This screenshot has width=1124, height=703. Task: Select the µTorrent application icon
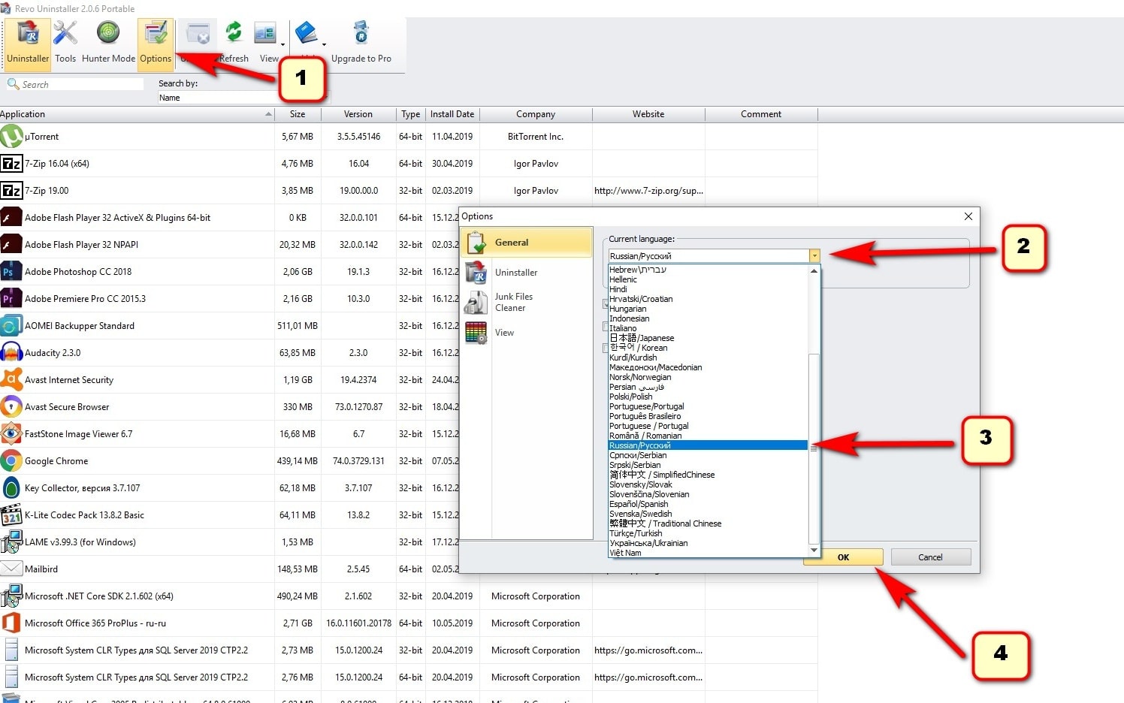click(11, 136)
